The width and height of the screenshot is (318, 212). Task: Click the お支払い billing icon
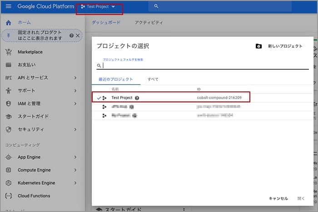(9, 65)
